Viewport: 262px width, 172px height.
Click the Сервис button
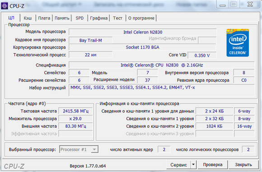point(178,165)
